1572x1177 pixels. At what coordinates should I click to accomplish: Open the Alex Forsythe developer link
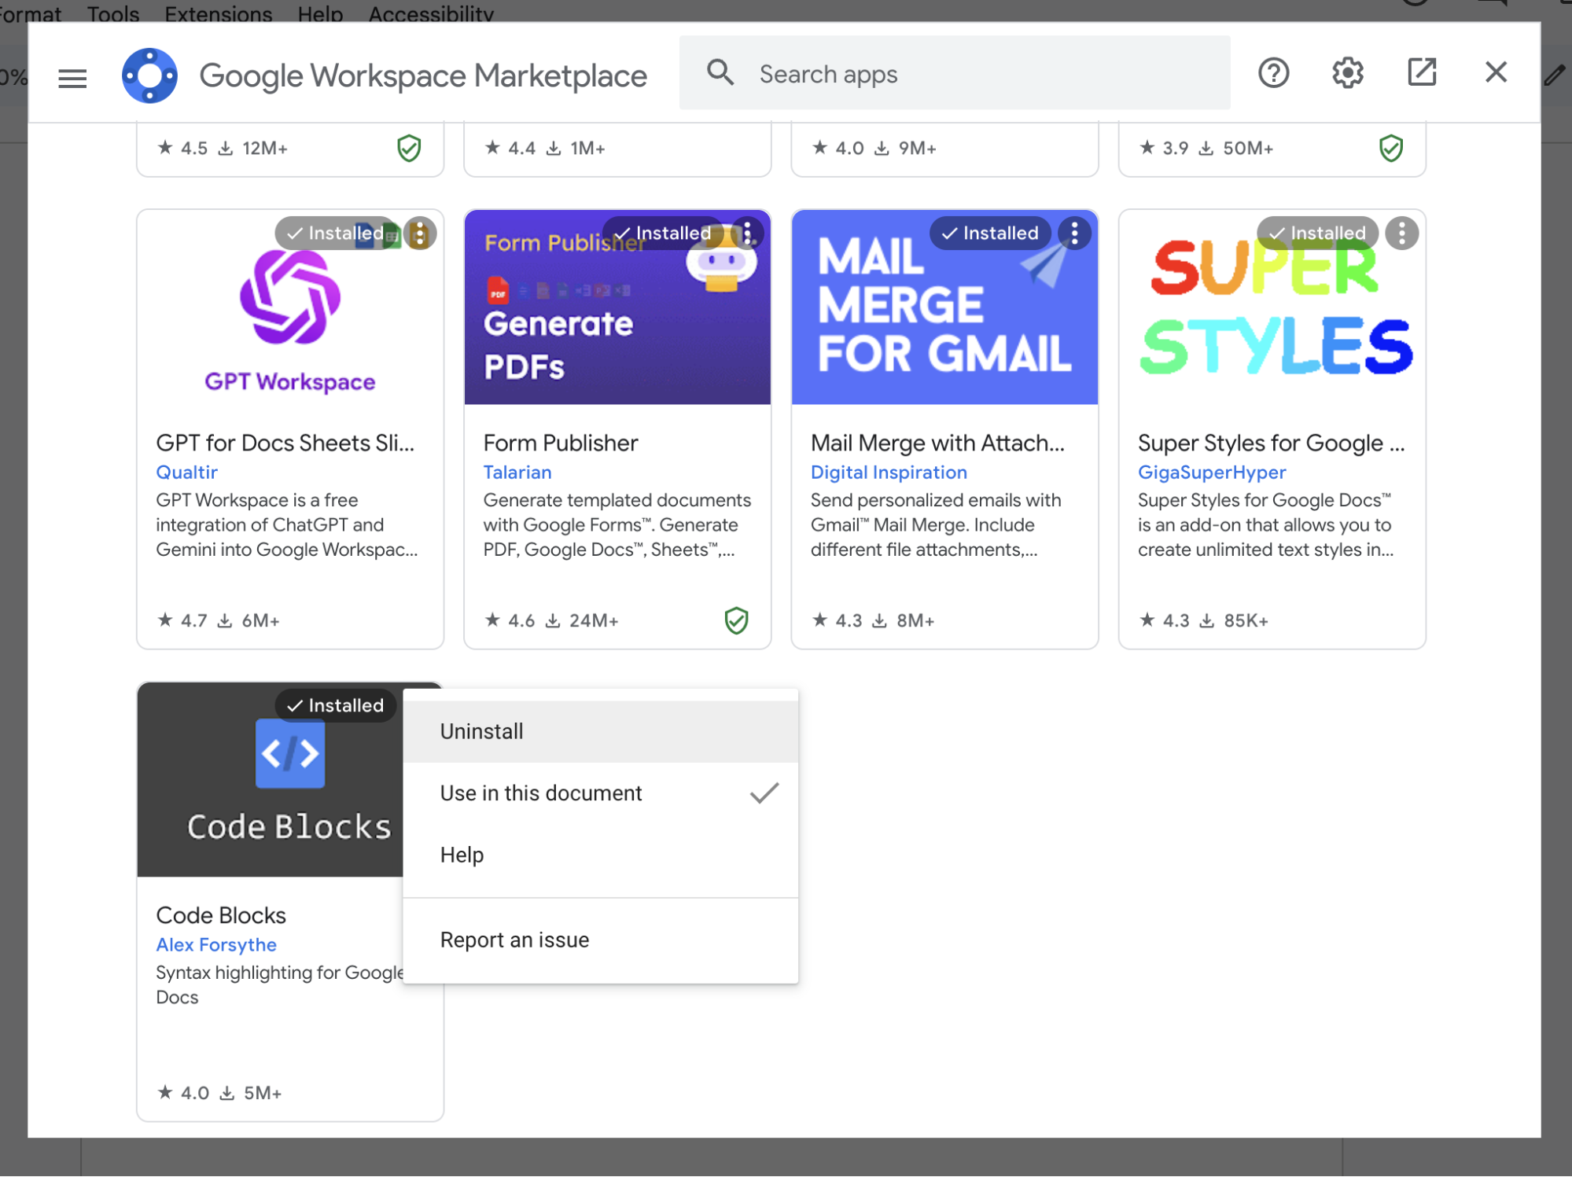click(216, 945)
